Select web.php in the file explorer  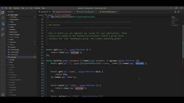21,57
